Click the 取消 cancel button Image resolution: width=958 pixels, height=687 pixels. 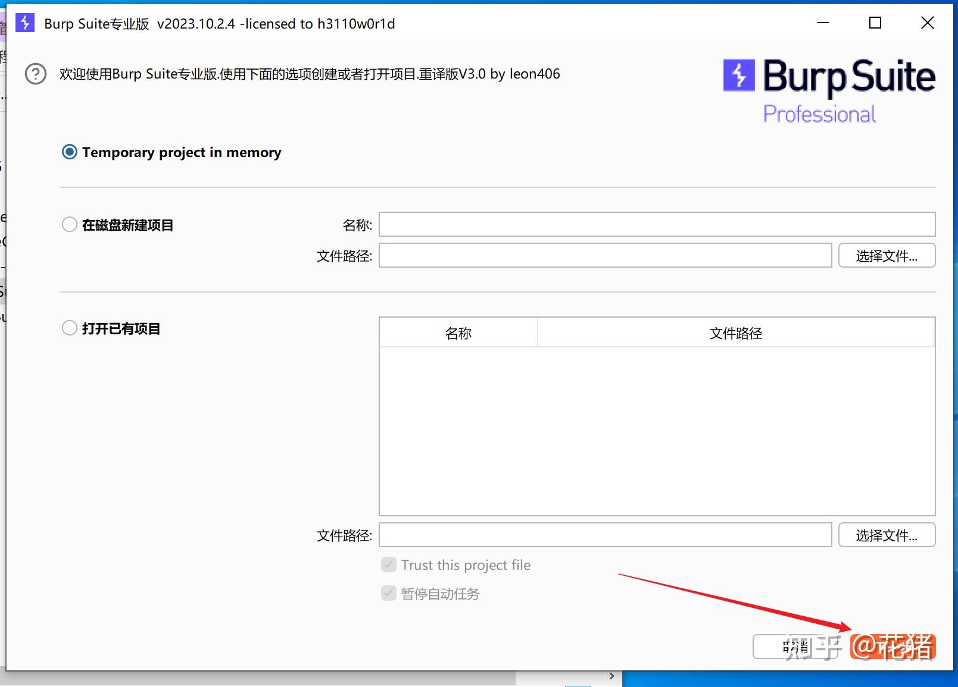[797, 647]
